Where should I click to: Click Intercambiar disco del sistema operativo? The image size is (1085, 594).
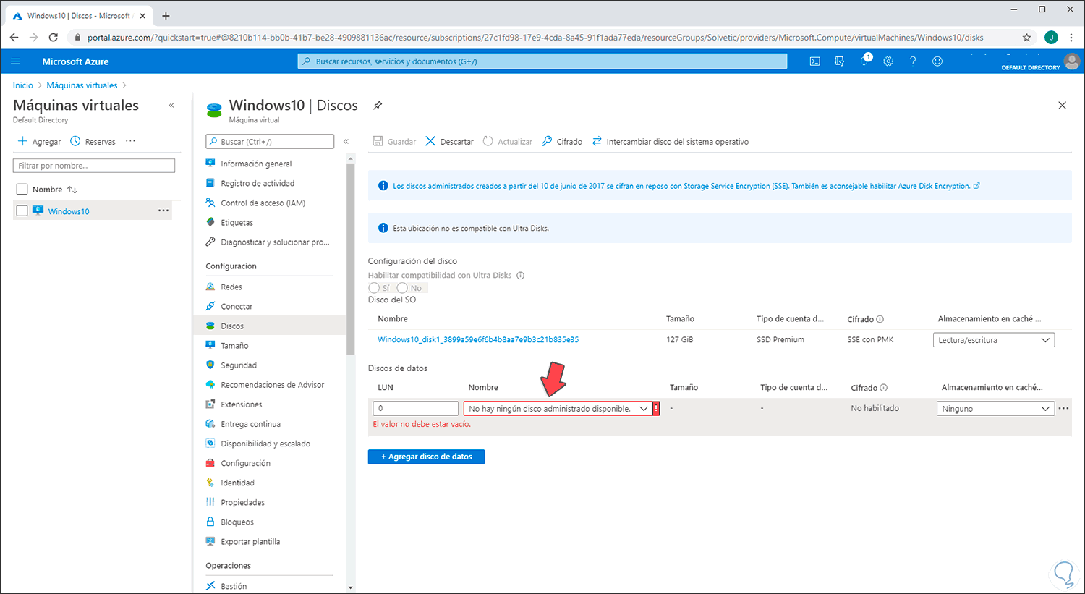670,142
